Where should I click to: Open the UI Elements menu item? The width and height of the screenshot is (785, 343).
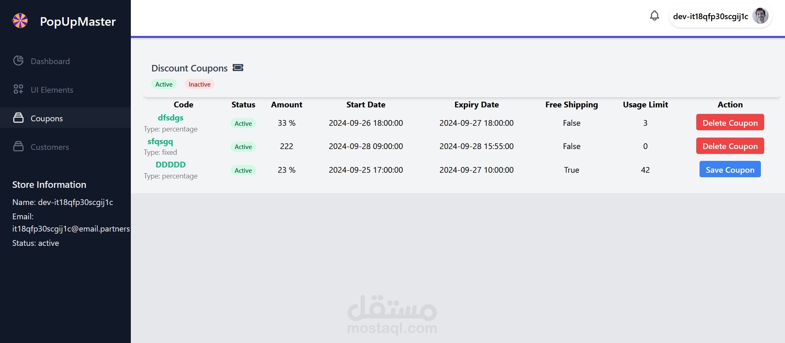pos(65,89)
